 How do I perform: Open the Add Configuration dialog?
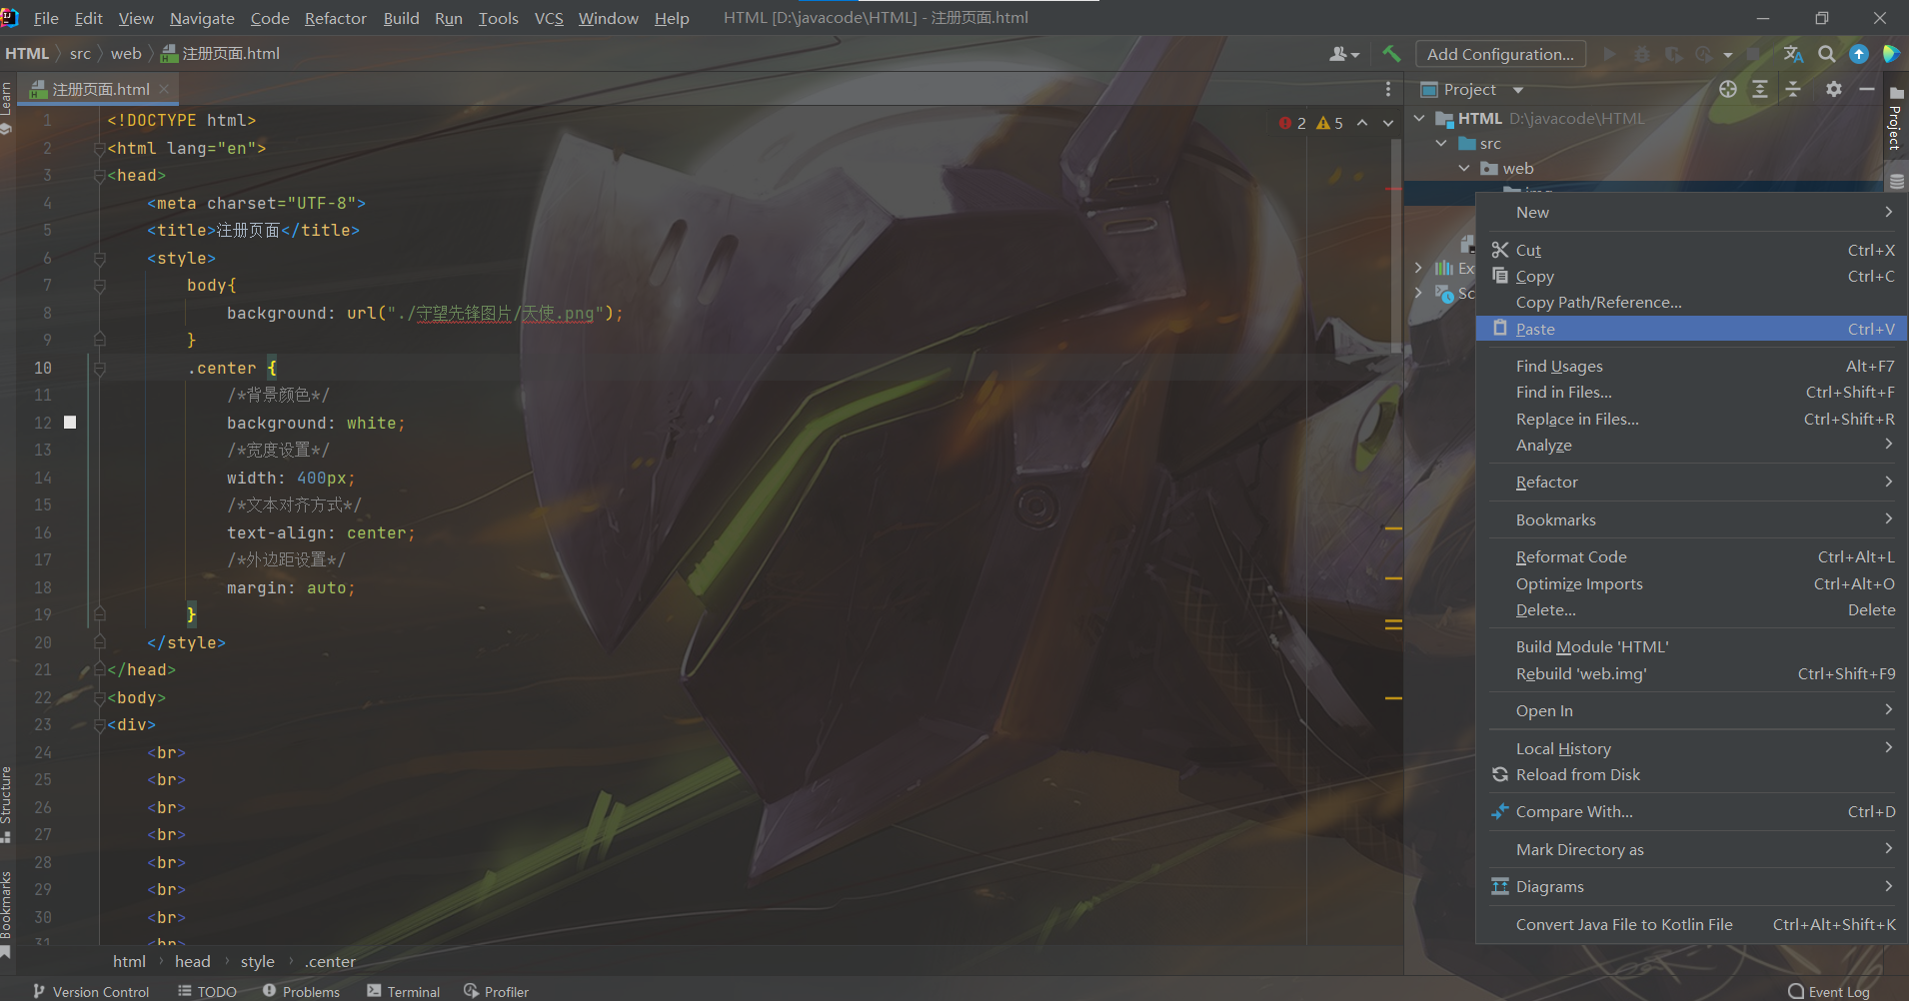pyautogui.click(x=1500, y=54)
